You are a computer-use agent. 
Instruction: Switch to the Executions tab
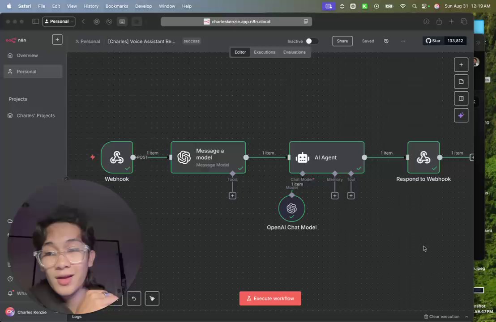coord(265,52)
